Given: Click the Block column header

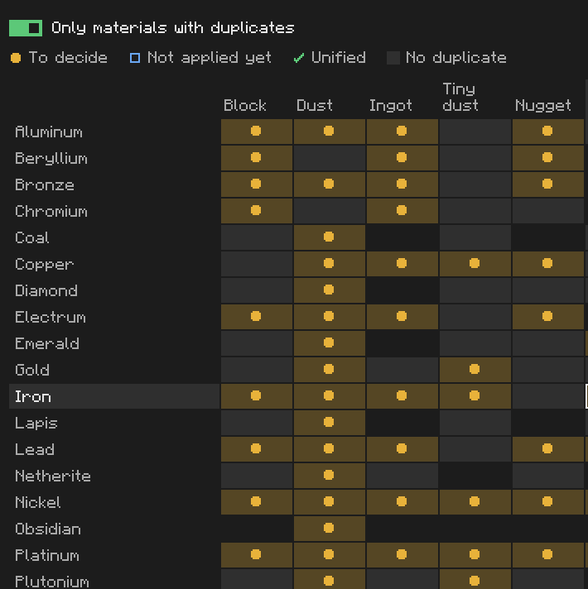Looking at the screenshot, I should (245, 105).
